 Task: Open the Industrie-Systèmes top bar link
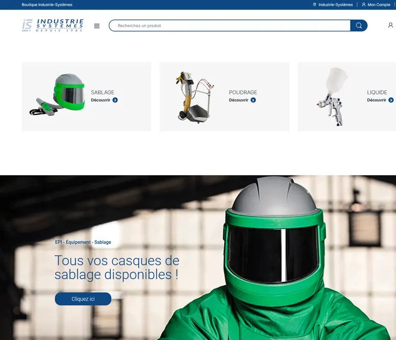tap(335, 5)
